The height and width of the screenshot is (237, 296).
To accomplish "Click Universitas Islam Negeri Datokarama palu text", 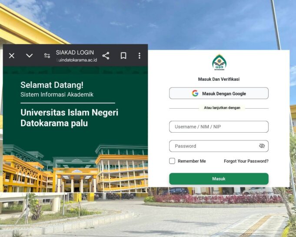I will 69,118.
